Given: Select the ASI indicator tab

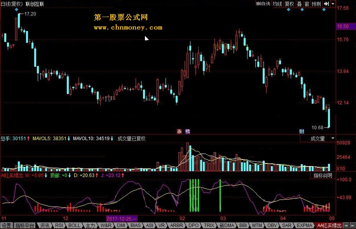Looking at the screenshot, I should [x=149, y=226].
